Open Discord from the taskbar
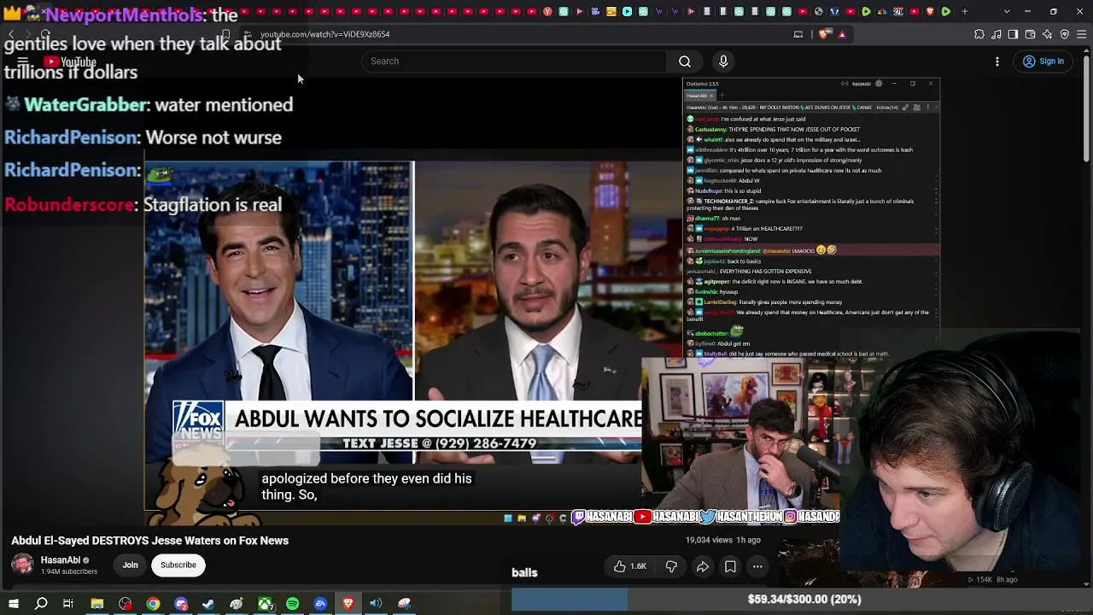The image size is (1093, 615). coord(181,604)
